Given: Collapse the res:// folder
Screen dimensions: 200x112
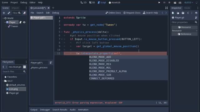Looking at the screenshot, I should click(x=3, y=81).
